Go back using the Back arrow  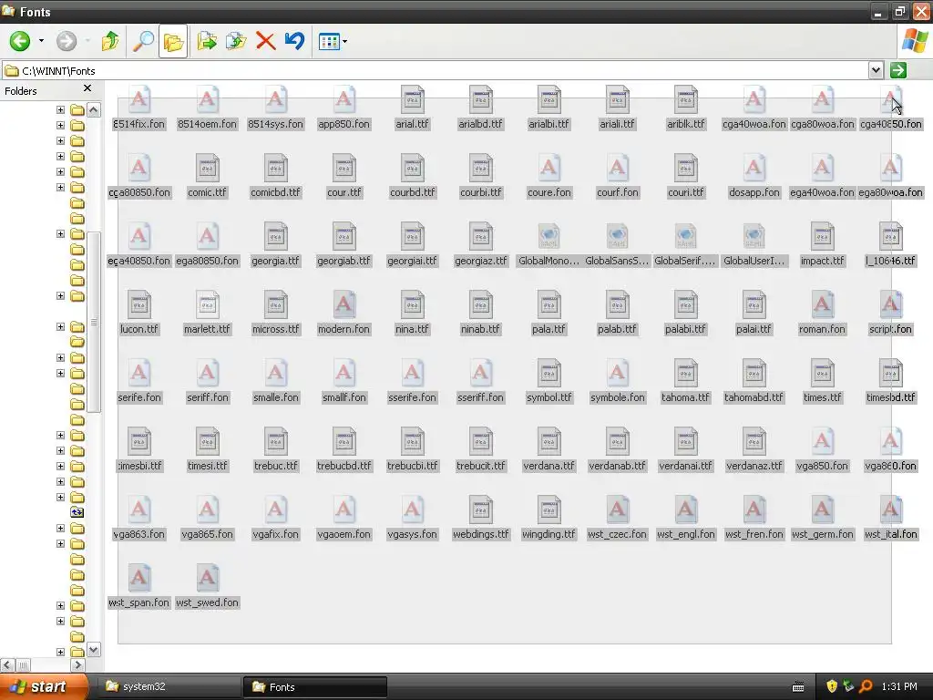pyautogui.click(x=20, y=41)
